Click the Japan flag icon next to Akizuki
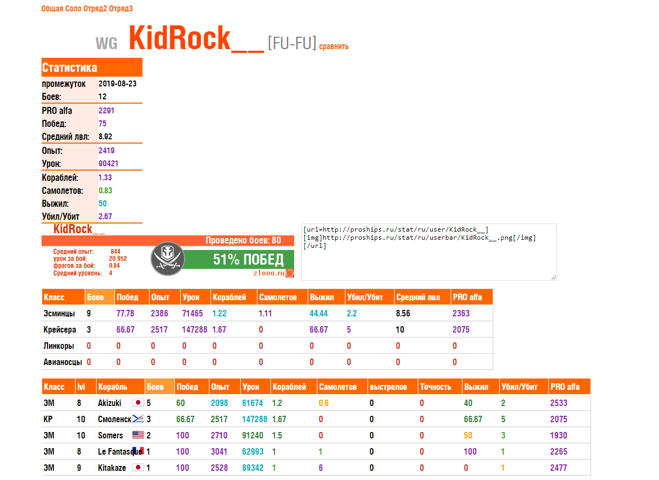Viewport: 659px width, 480px height. point(138,403)
